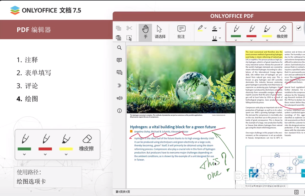This screenshot has width=305, height=196.
Task: Expand red pen options chevron in toolbar
Action: tap(251, 40)
